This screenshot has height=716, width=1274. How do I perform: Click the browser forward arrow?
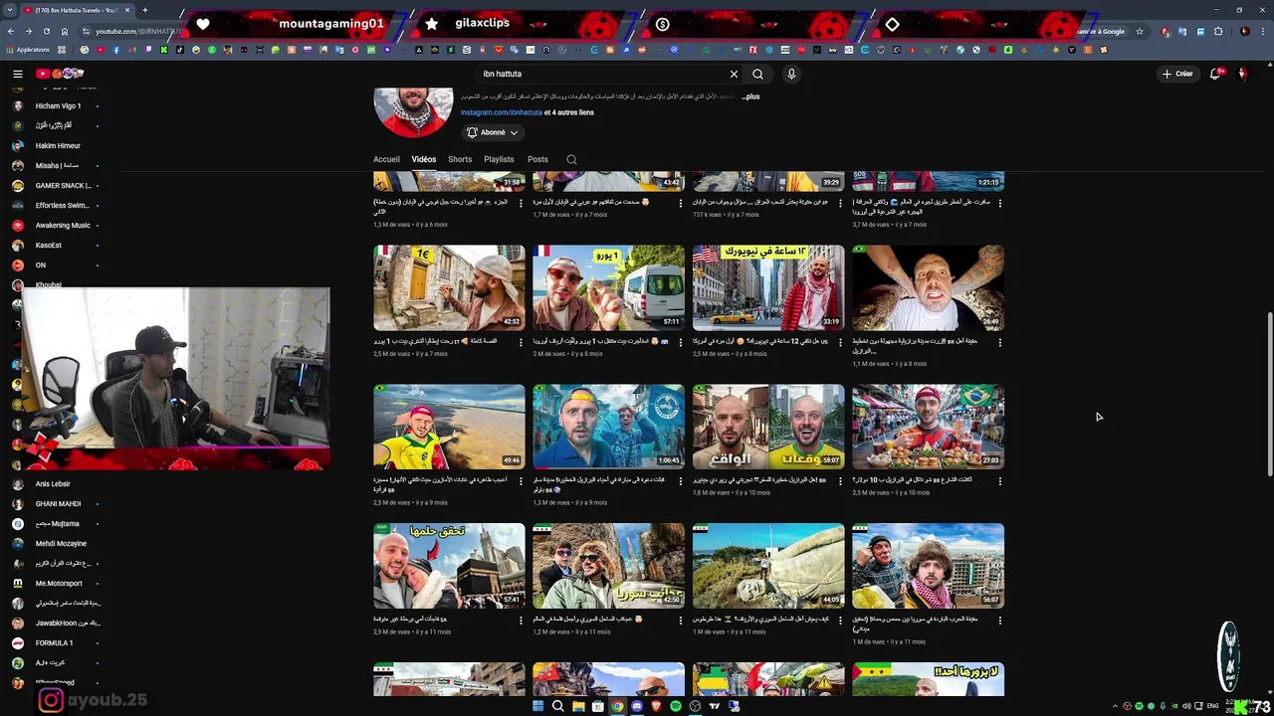pos(28,32)
